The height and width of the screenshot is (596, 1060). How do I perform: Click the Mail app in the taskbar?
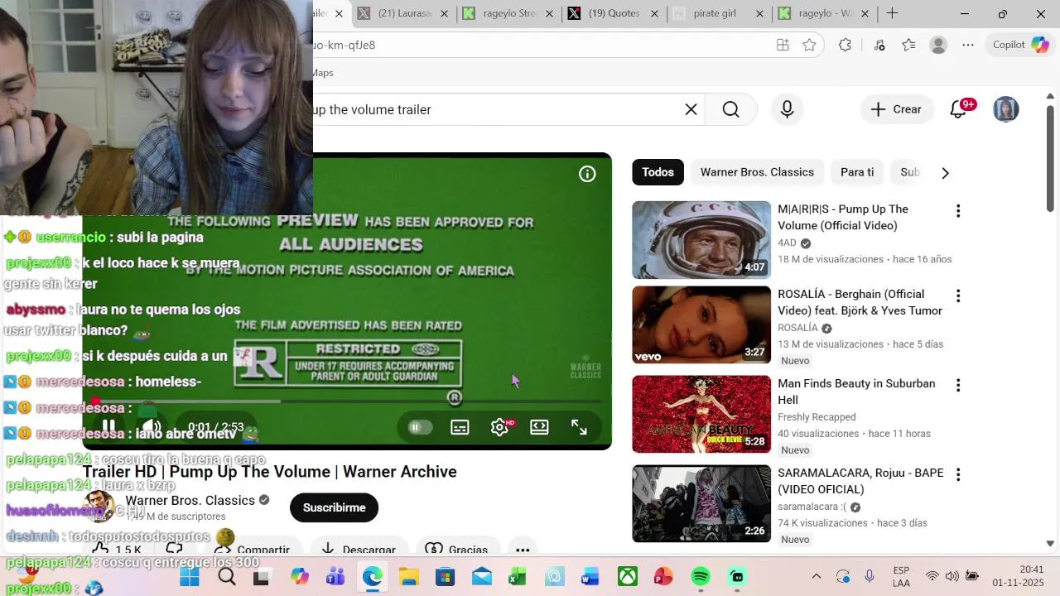click(x=481, y=577)
